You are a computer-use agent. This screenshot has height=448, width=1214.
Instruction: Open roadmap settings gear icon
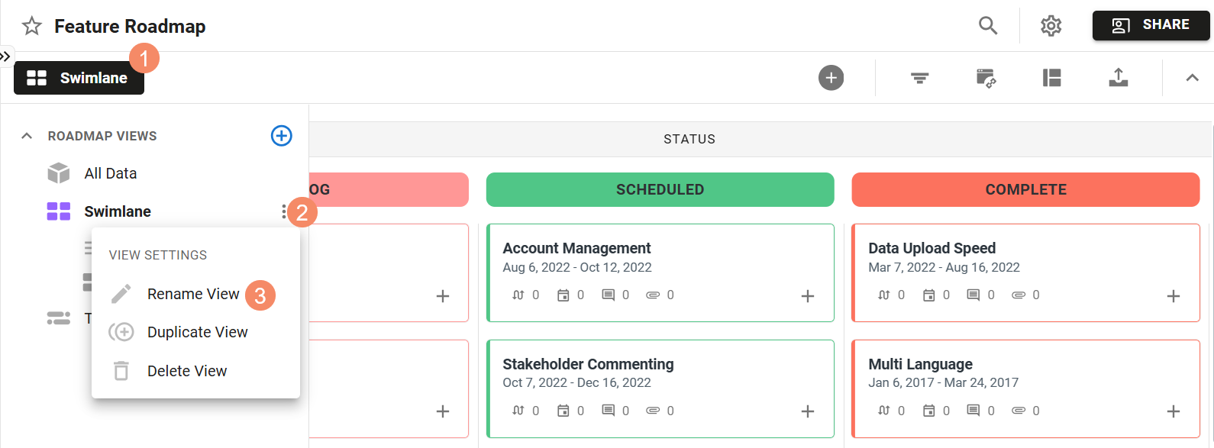1051,26
